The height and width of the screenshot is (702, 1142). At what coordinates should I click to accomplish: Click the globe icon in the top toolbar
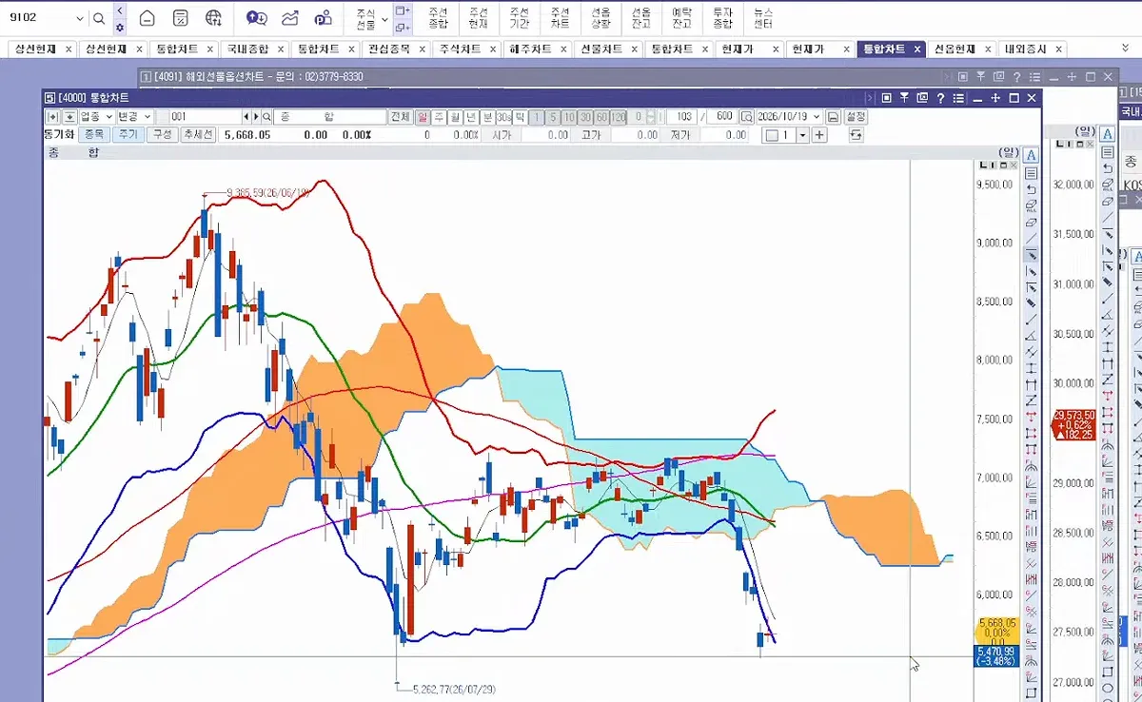tap(213, 18)
